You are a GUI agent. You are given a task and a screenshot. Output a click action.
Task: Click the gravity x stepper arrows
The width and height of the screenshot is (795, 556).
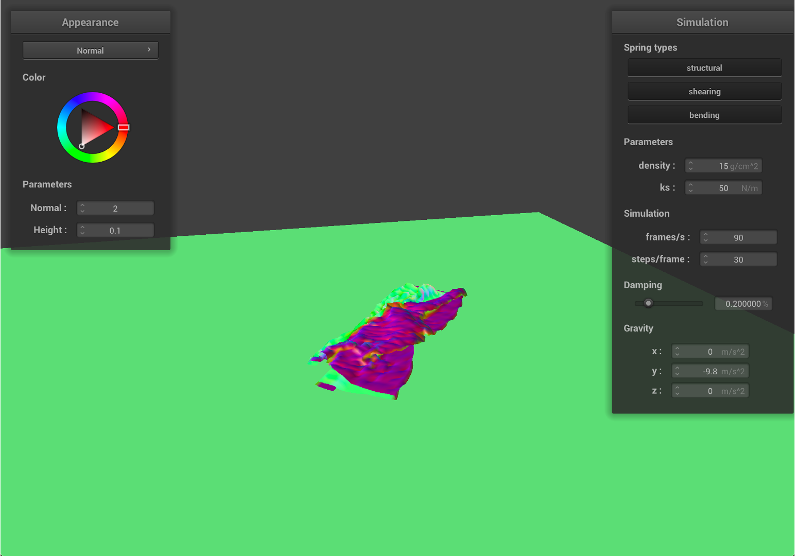point(678,352)
